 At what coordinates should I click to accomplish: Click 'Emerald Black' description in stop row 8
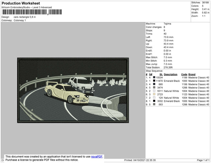click(172, 101)
